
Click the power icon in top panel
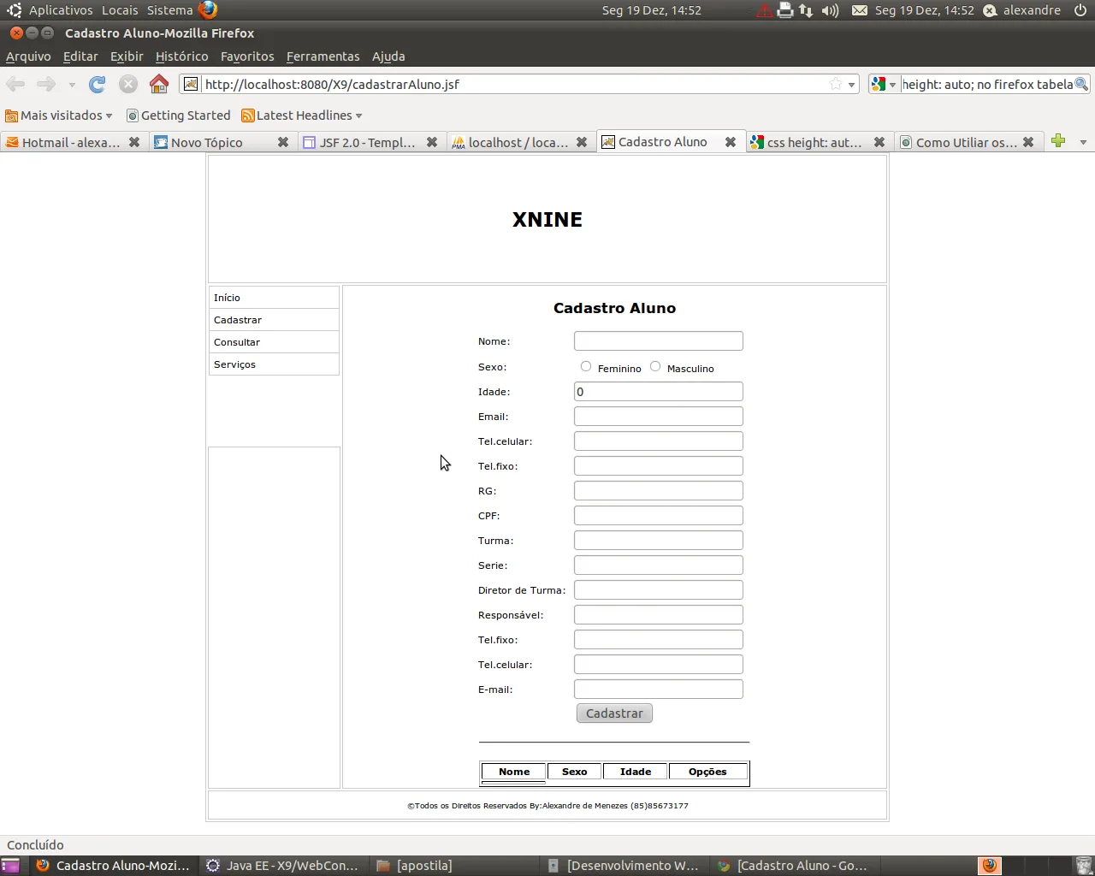click(1080, 10)
